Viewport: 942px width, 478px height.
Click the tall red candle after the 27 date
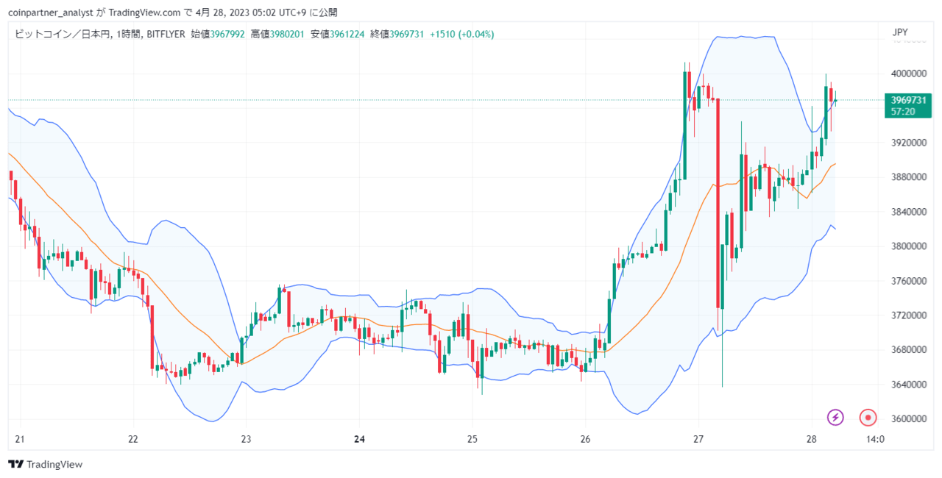(717, 203)
